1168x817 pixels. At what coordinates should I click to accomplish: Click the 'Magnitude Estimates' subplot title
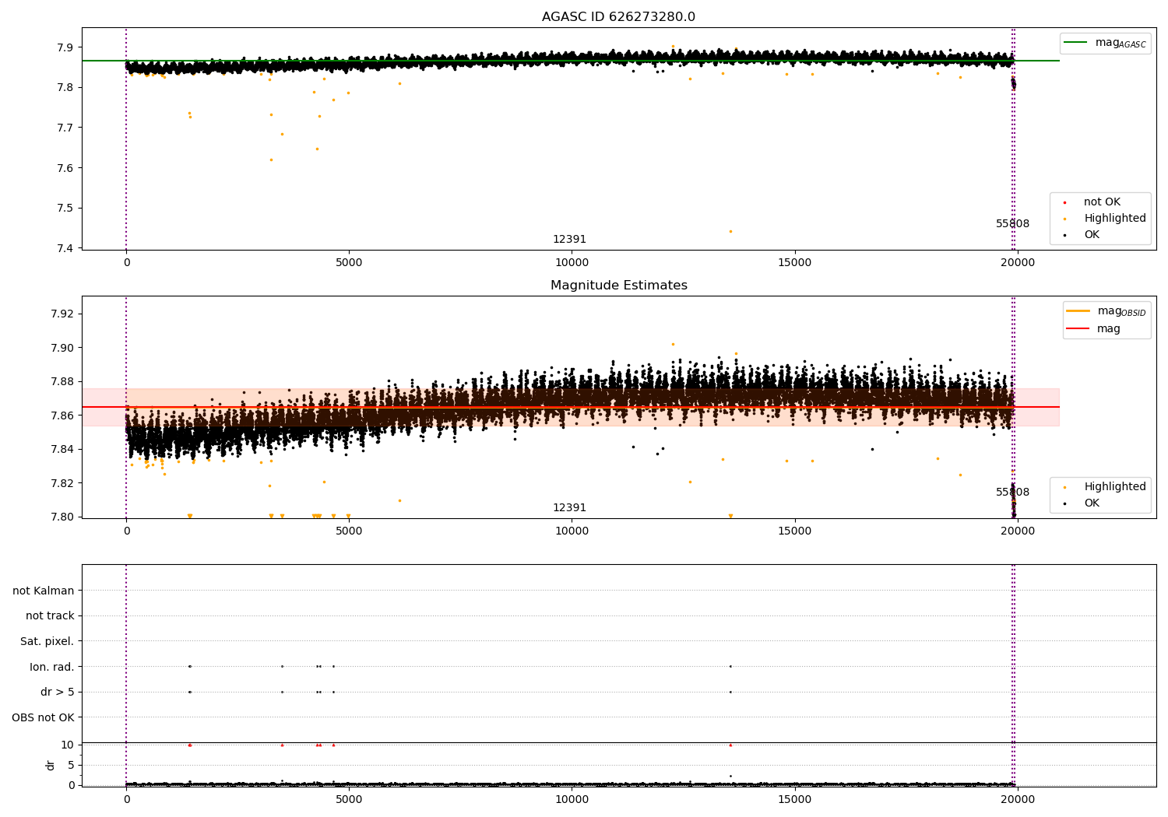(618, 286)
